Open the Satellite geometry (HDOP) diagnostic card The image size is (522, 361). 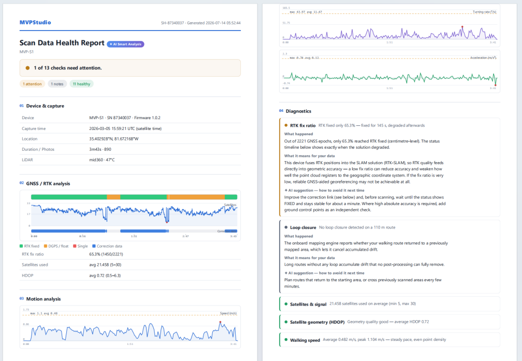(x=389, y=322)
